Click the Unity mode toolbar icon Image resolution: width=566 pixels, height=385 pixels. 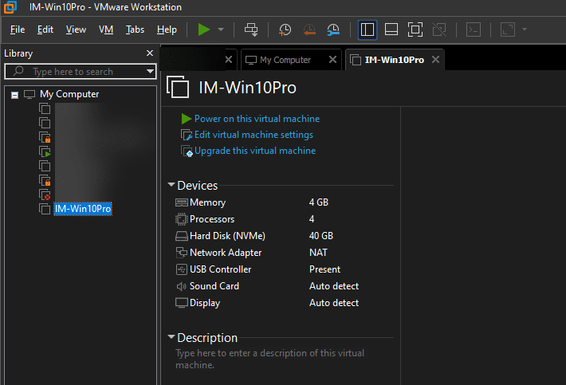[x=439, y=29]
